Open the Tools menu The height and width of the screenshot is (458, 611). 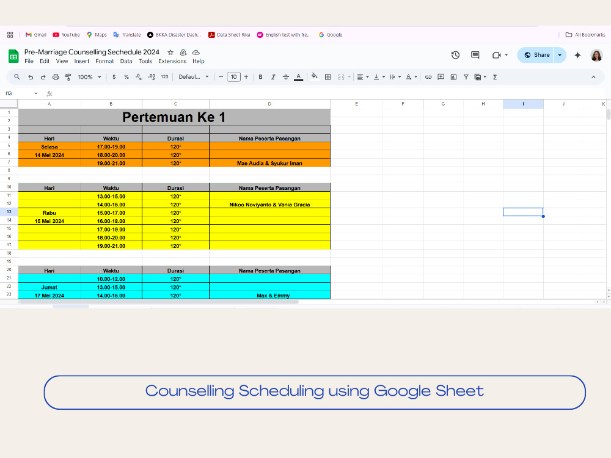145,61
